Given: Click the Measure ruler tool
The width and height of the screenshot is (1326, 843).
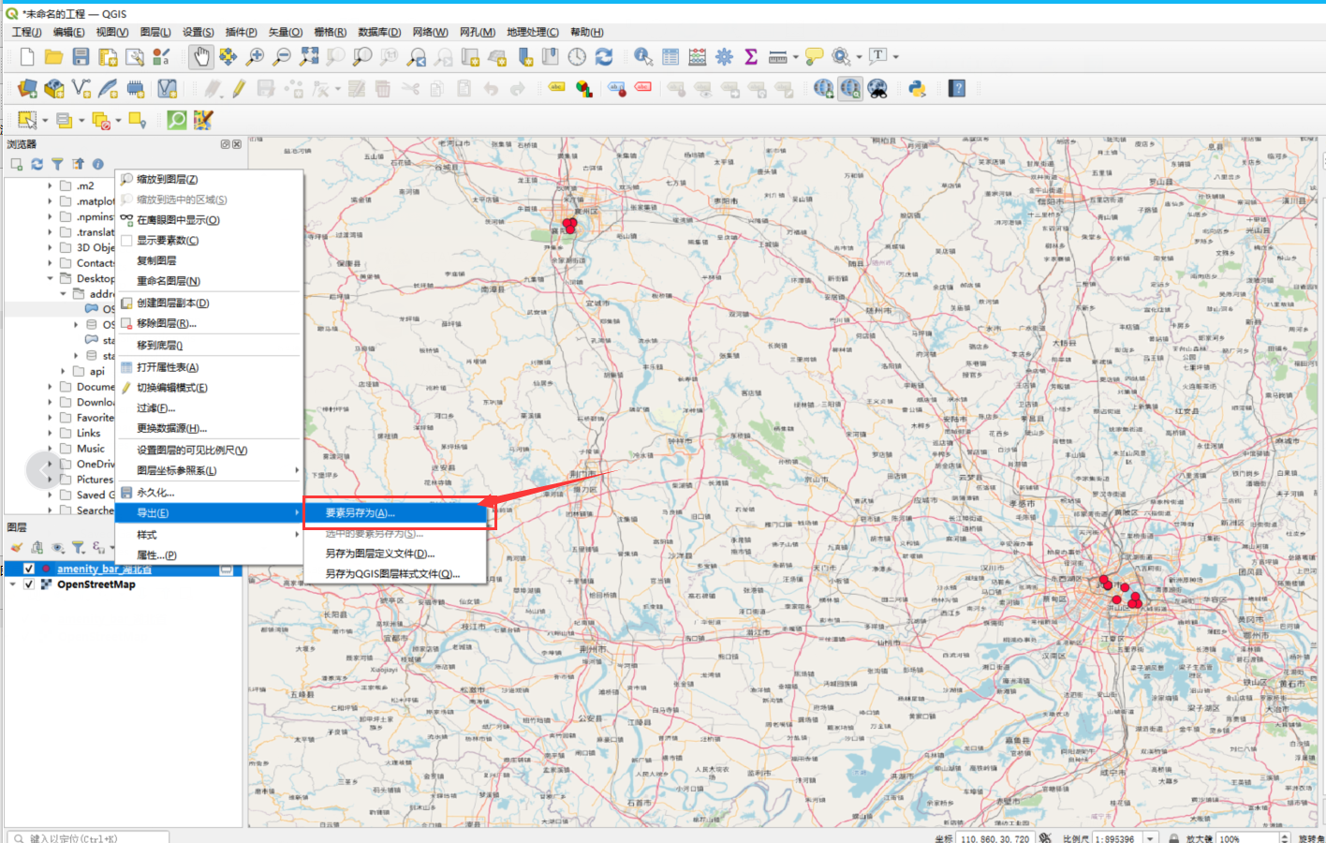Looking at the screenshot, I should (x=778, y=57).
